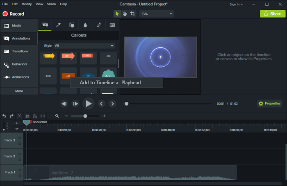Viewport: 287px width, 186px height.
Task: Click the Copy icon on timeline toolbar
Action: tap(27, 116)
